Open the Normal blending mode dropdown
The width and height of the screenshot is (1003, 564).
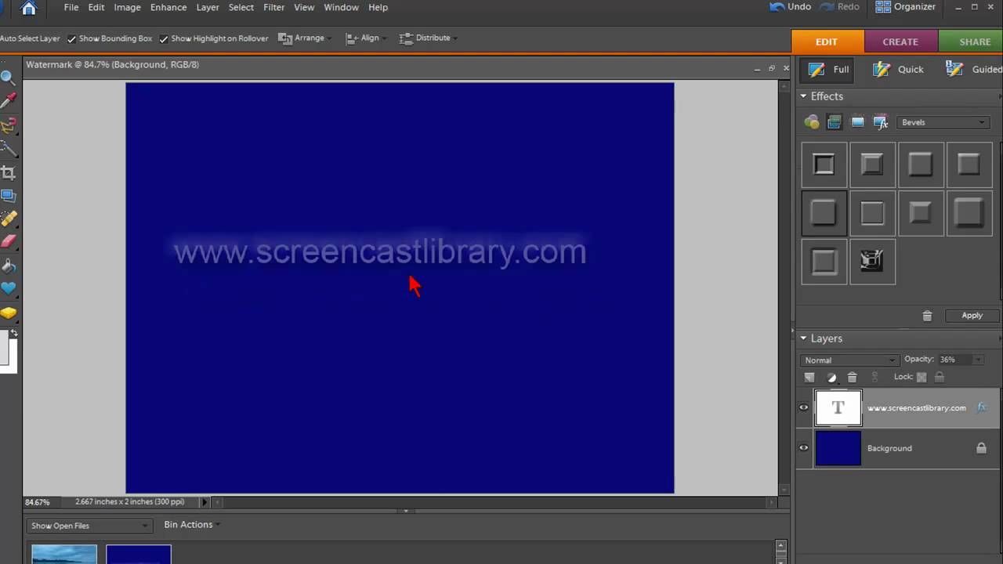point(850,360)
